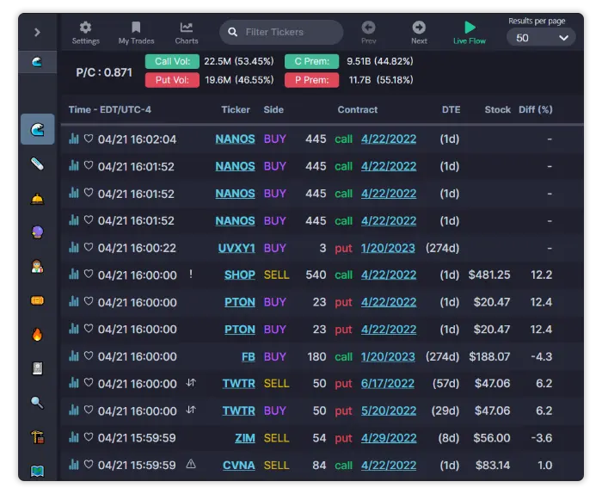Click swap arrows icon on TWTR SELL row
602x494 pixels.
click(191, 383)
